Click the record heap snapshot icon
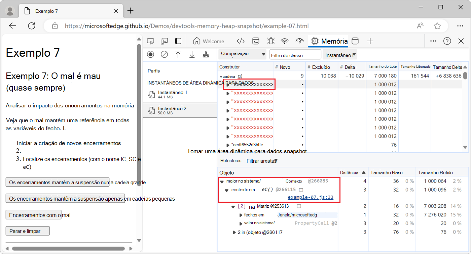This screenshot has width=471, height=254. pyautogui.click(x=150, y=54)
